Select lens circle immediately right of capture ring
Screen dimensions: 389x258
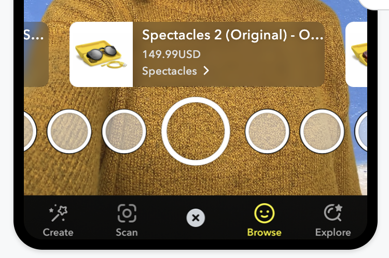(267, 132)
